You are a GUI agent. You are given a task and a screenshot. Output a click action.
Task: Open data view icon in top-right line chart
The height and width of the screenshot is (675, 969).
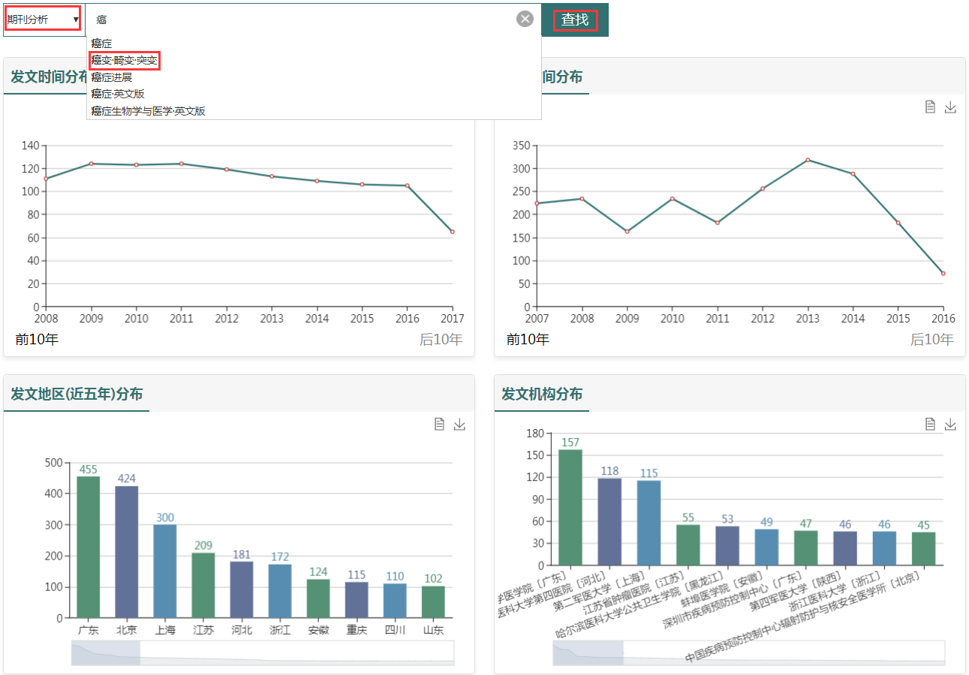[930, 107]
